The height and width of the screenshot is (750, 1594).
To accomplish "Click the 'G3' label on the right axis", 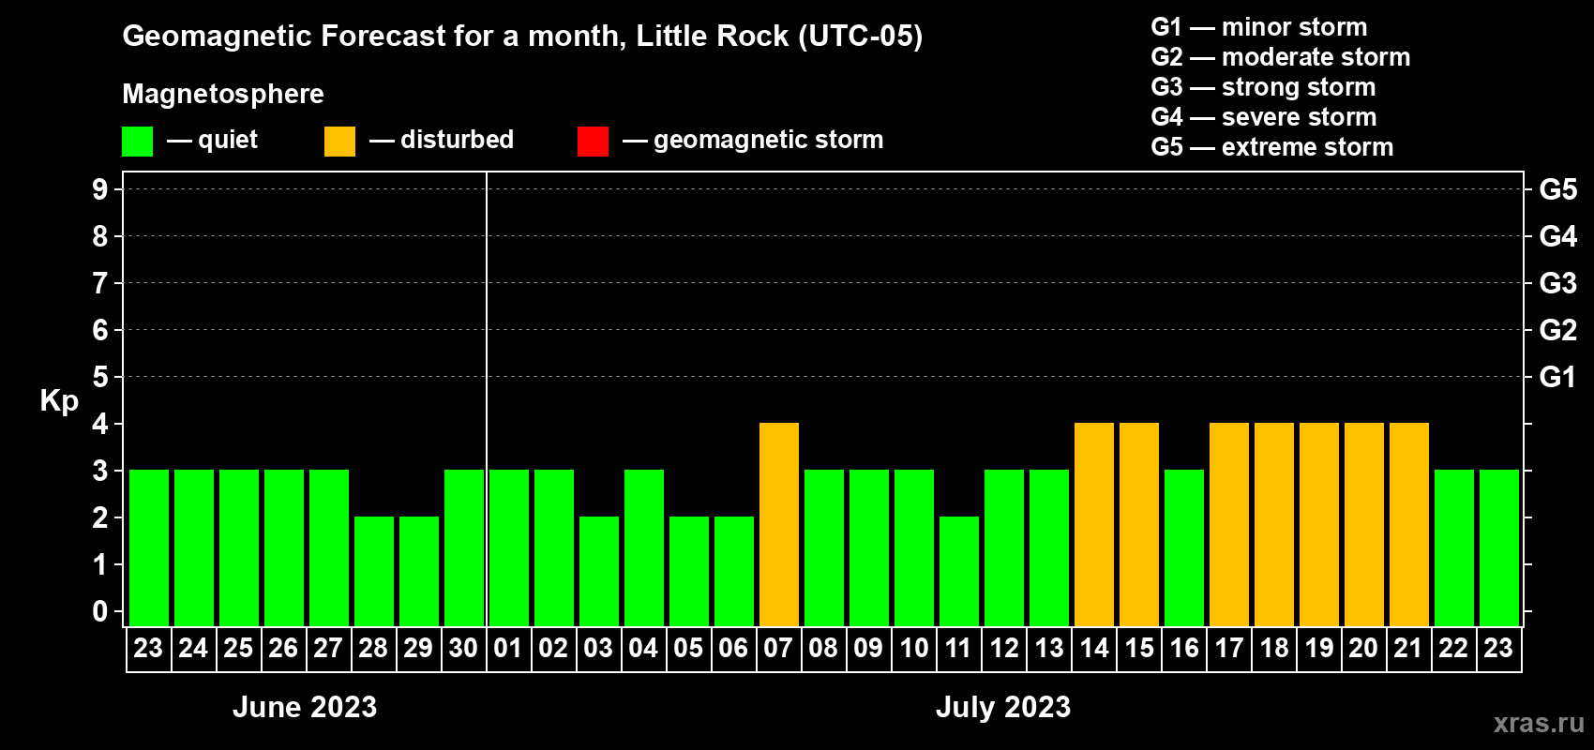I will point(1558,283).
